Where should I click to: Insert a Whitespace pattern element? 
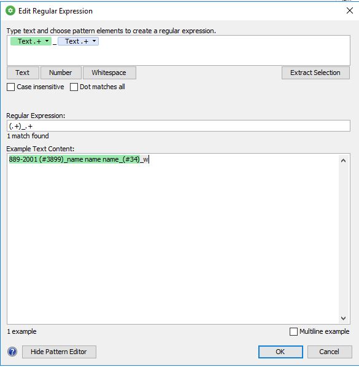pos(109,73)
